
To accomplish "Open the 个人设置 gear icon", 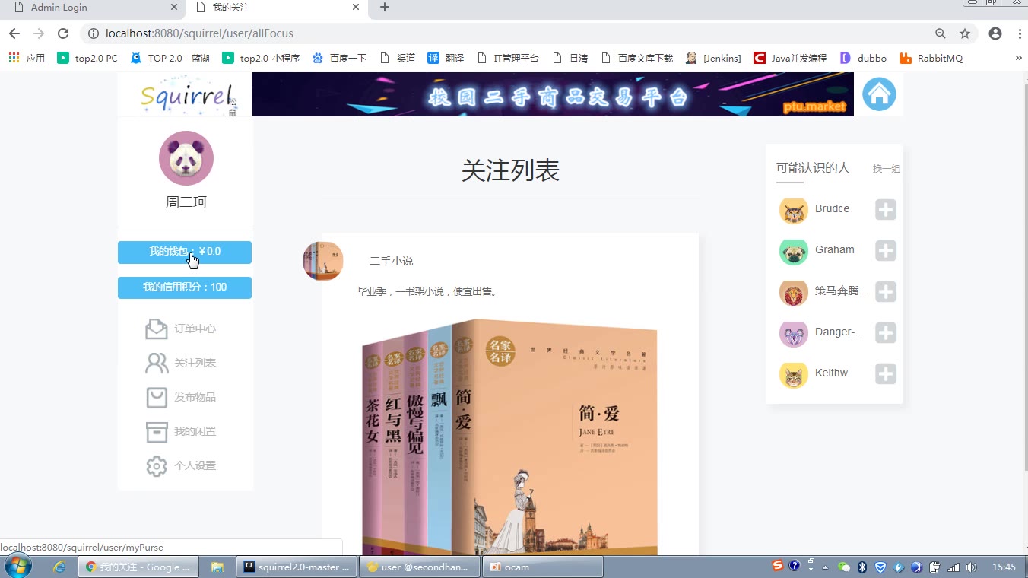I will coord(157,465).
